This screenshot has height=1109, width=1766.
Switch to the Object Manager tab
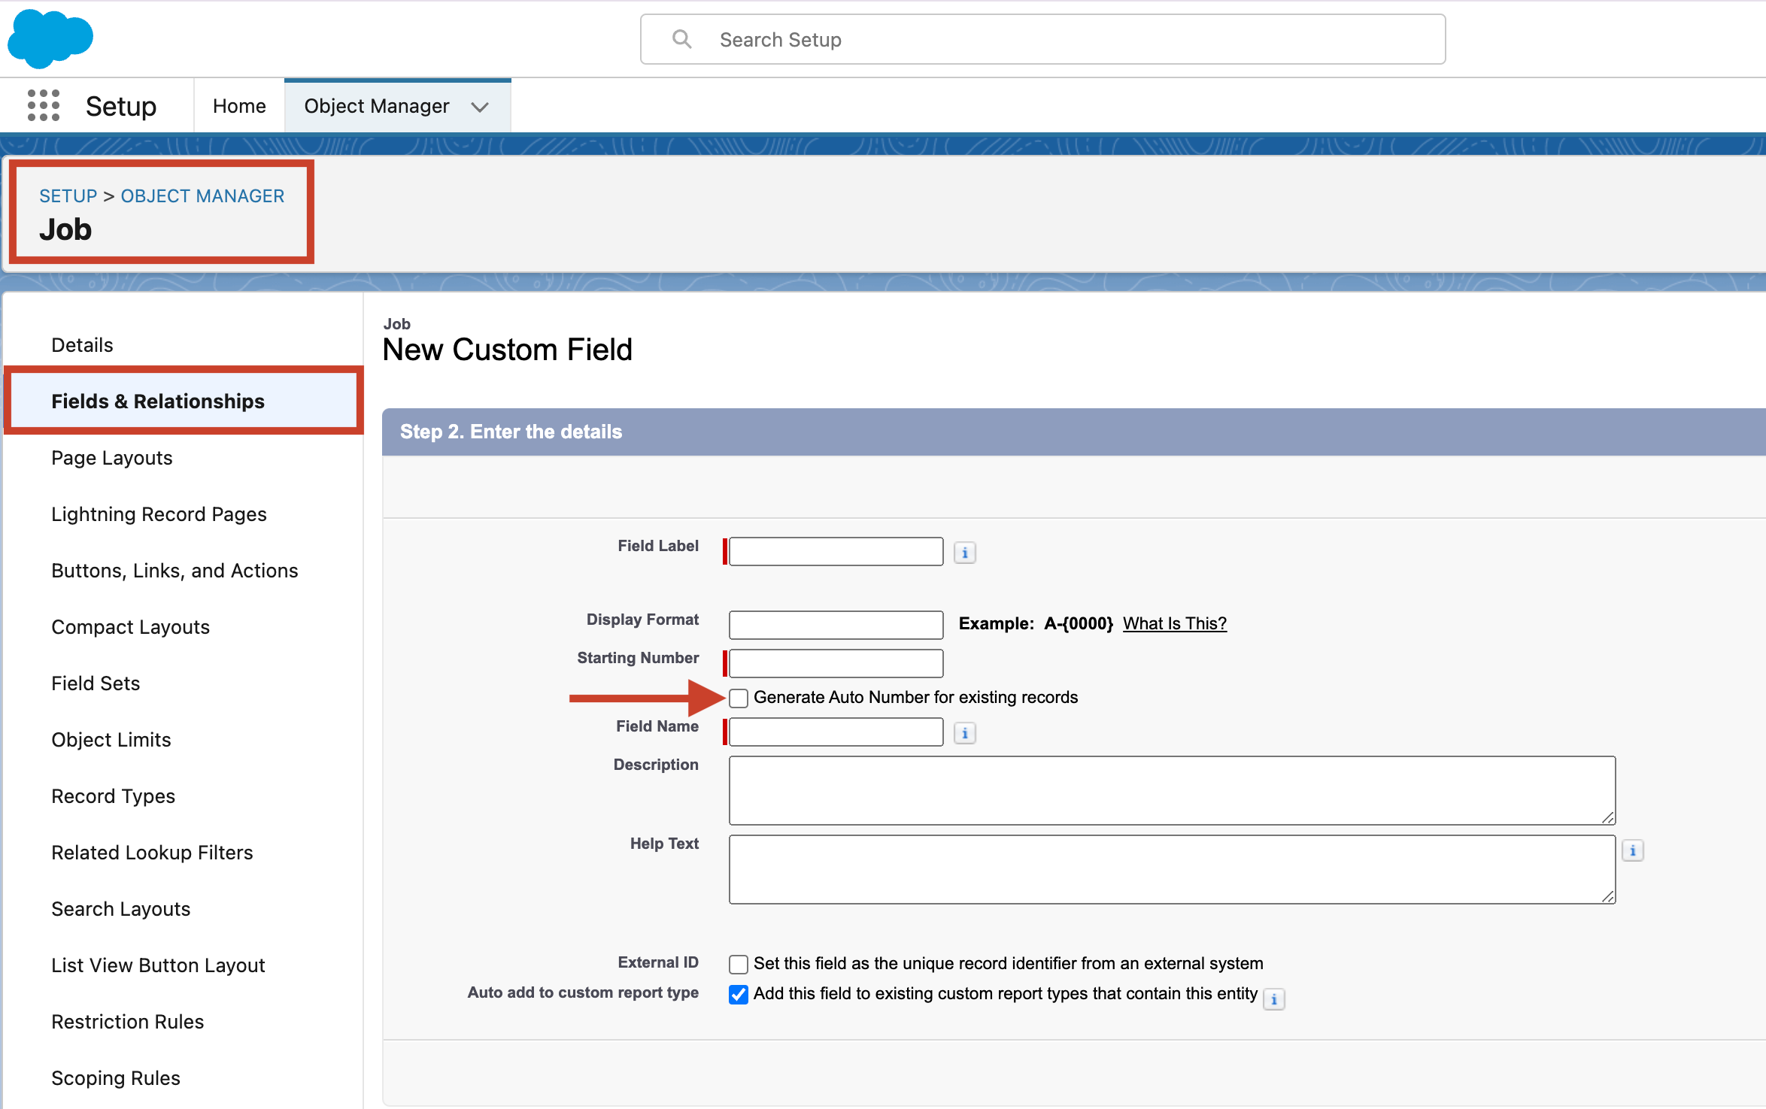pos(377,105)
